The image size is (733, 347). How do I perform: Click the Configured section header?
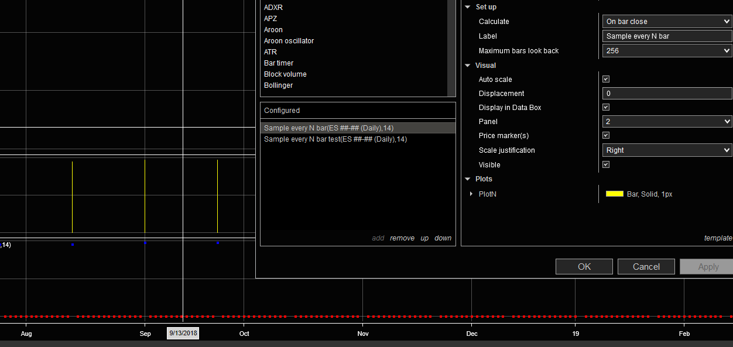coord(358,111)
